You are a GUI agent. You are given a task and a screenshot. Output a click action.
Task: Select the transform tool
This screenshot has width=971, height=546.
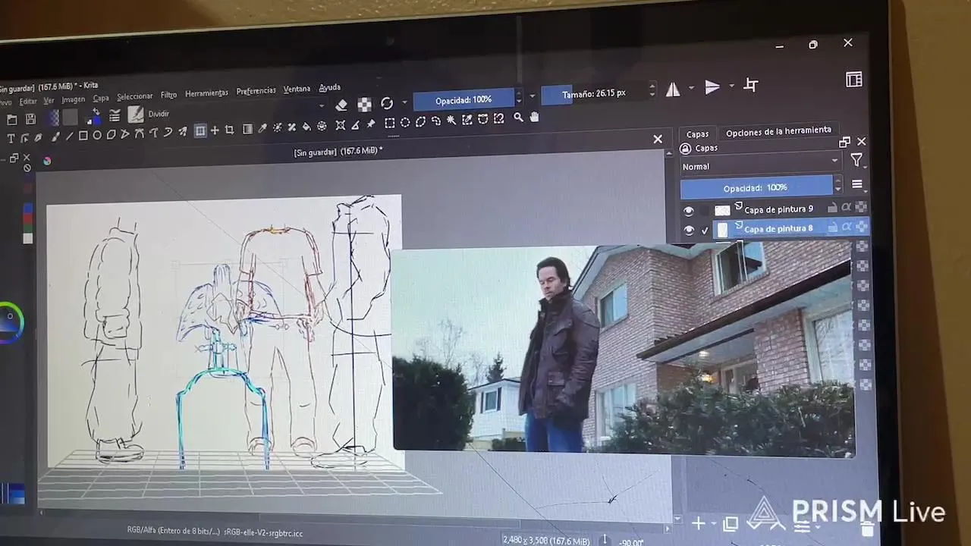200,131
